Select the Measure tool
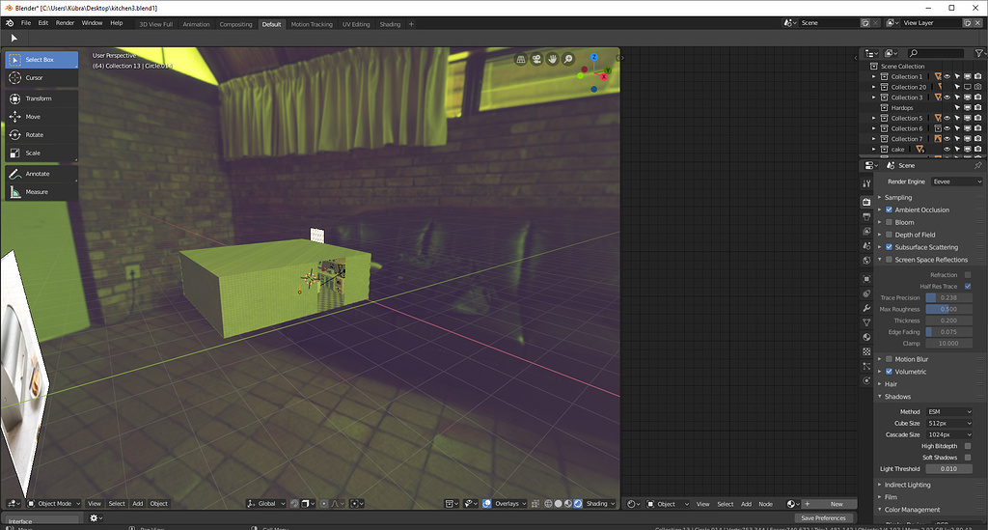This screenshot has height=530, width=988. pos(41,192)
